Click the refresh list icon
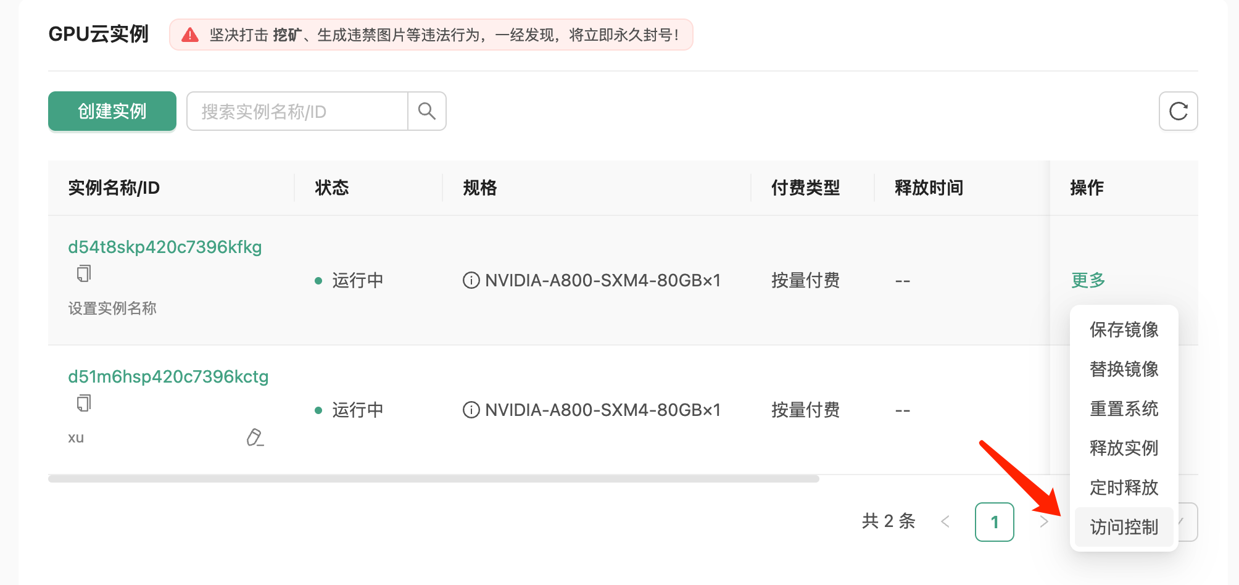 pyautogui.click(x=1178, y=111)
